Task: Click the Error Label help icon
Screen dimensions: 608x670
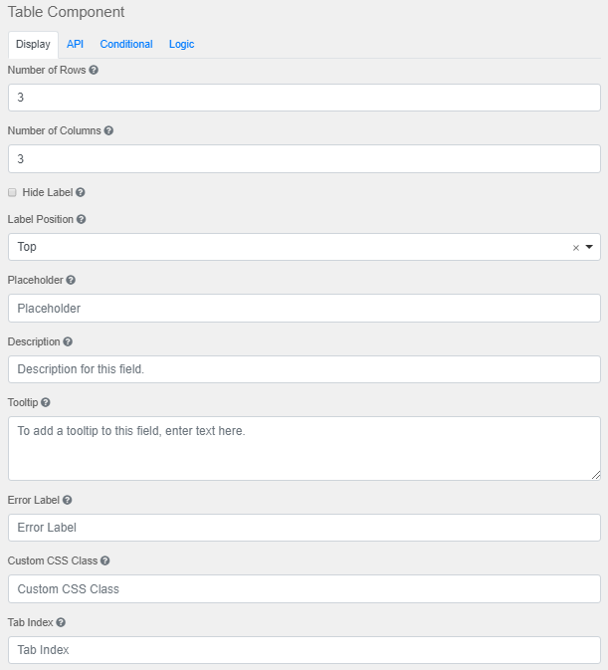Action: click(67, 500)
